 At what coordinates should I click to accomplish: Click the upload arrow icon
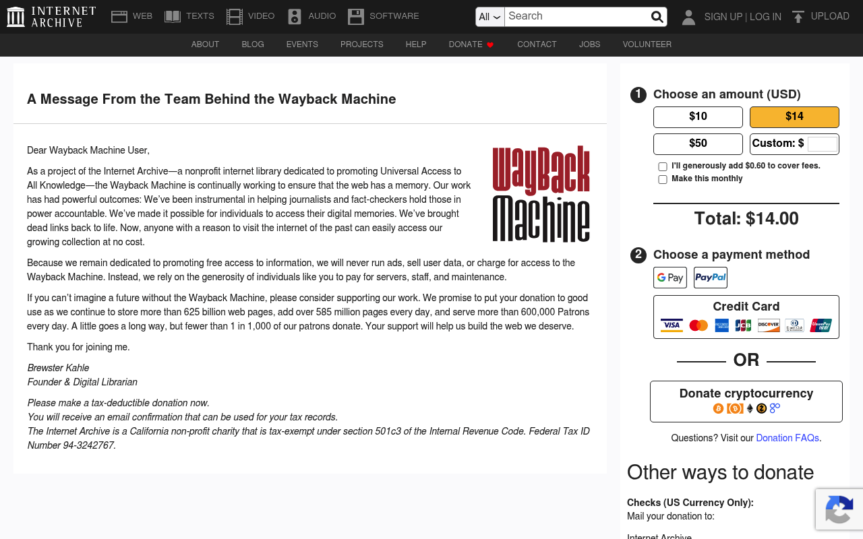[798, 17]
